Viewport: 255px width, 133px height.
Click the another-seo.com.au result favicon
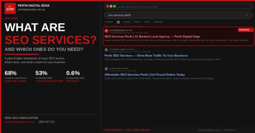pos(106,69)
